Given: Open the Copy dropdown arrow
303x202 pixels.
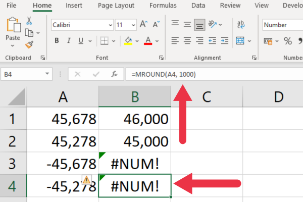Looking at the screenshot, I should pyautogui.click(x=38, y=33).
